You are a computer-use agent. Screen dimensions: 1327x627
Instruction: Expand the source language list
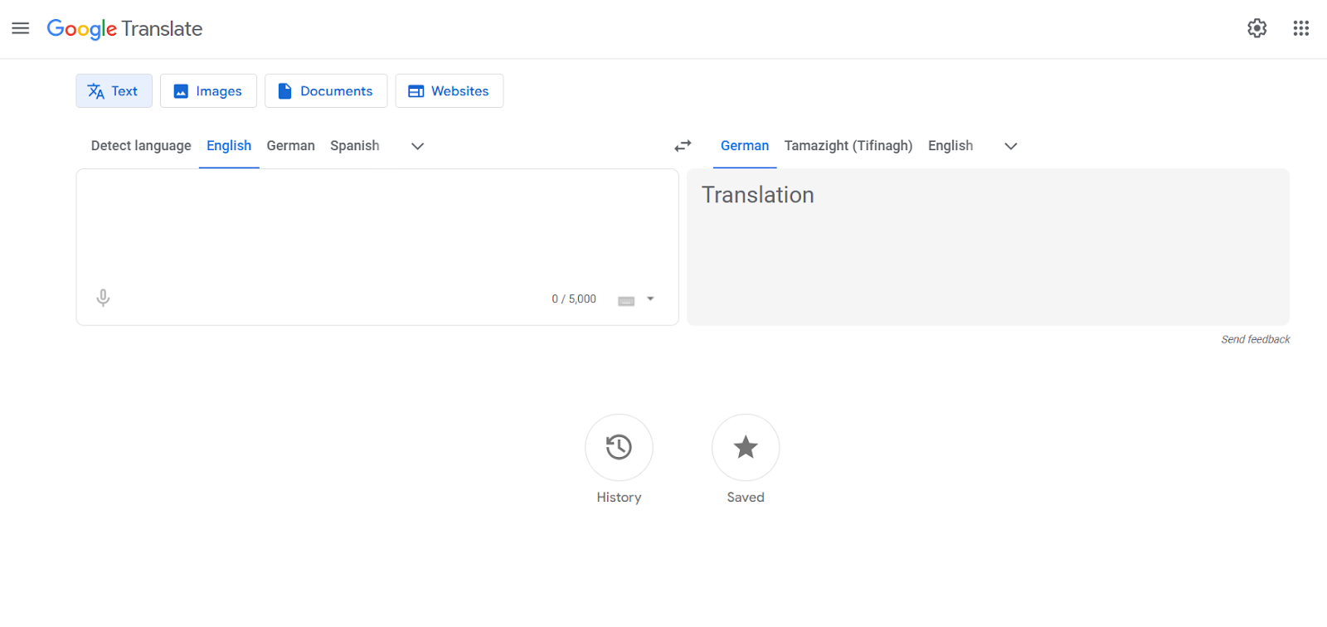pos(418,146)
